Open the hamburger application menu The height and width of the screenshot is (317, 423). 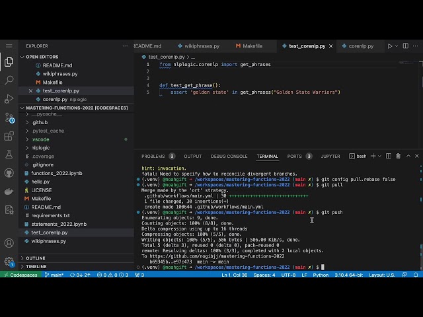[9, 46]
